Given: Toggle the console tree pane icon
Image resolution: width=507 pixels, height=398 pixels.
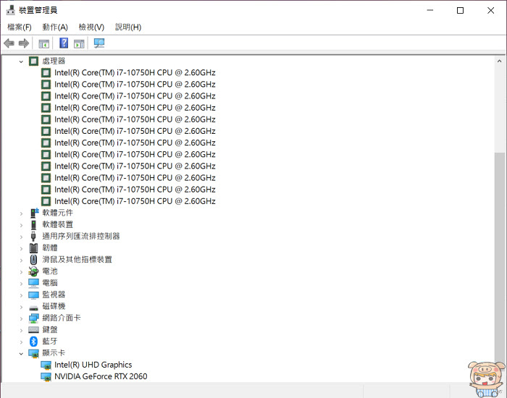Looking at the screenshot, I should 44,43.
